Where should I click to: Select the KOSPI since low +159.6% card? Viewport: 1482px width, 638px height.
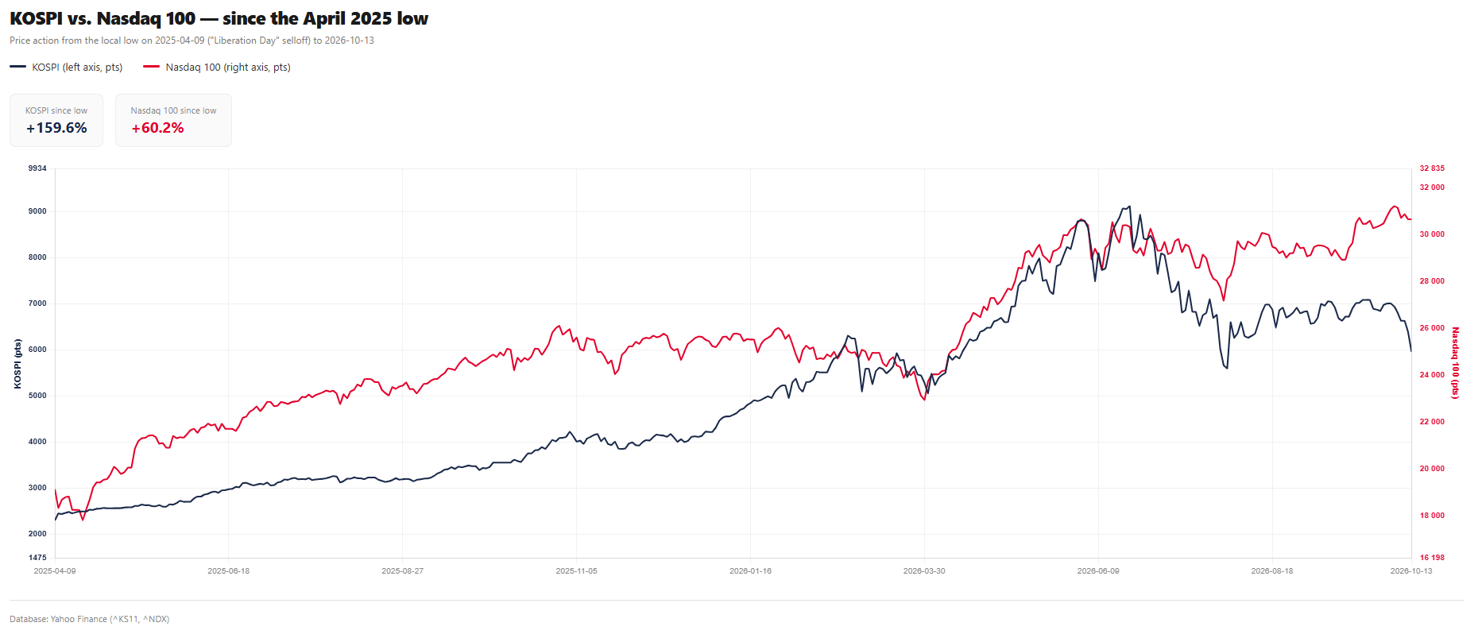[x=56, y=120]
